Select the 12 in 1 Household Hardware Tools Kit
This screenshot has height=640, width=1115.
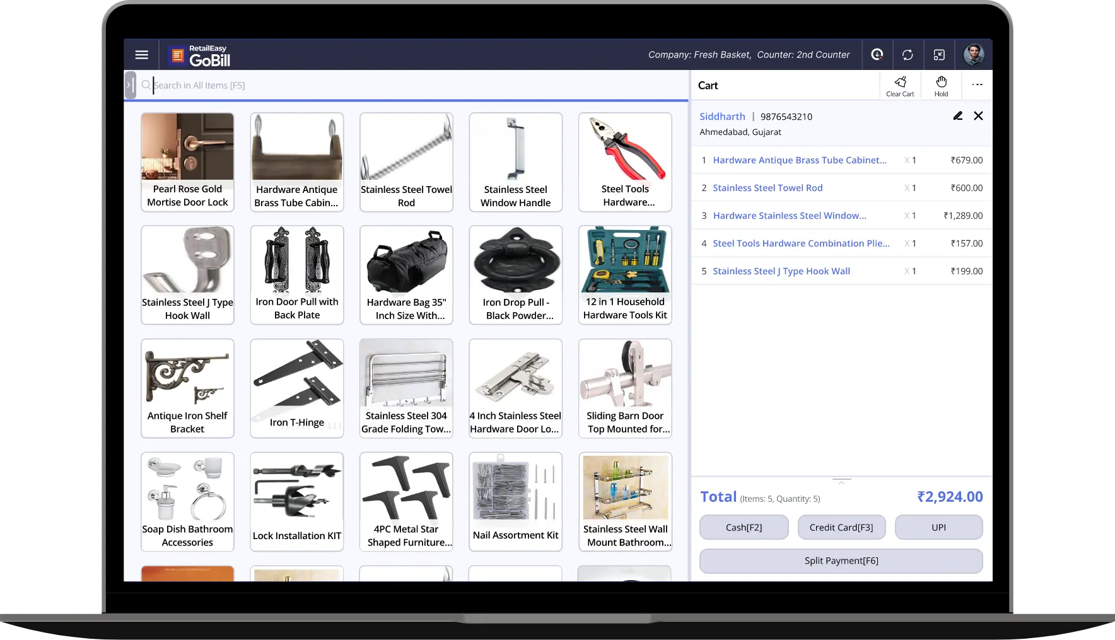[x=624, y=275]
